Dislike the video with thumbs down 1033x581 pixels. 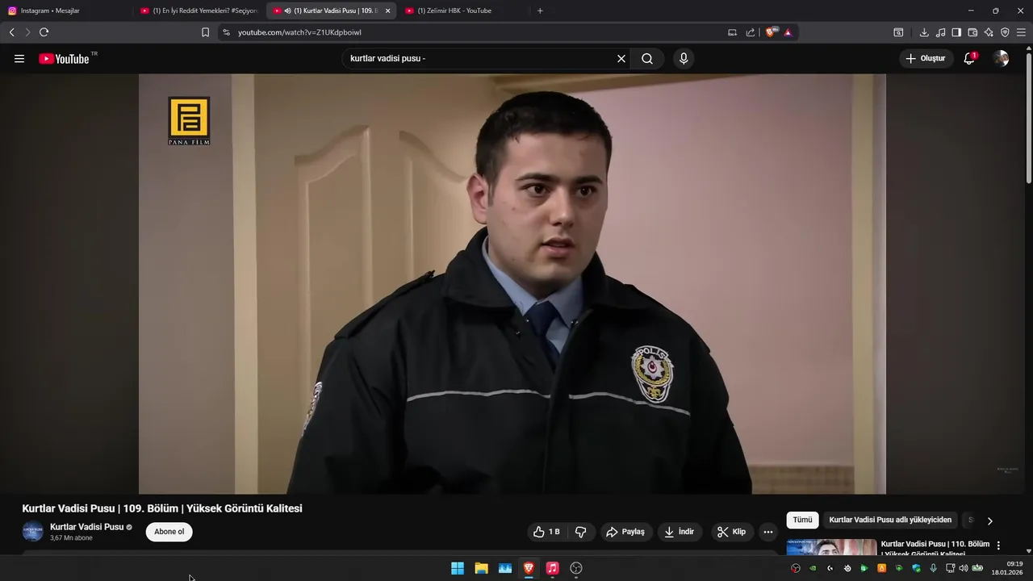(x=580, y=532)
